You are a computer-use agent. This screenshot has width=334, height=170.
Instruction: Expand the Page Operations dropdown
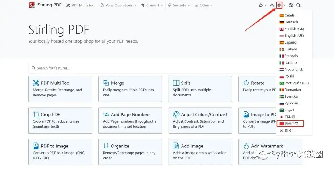pos(118,5)
